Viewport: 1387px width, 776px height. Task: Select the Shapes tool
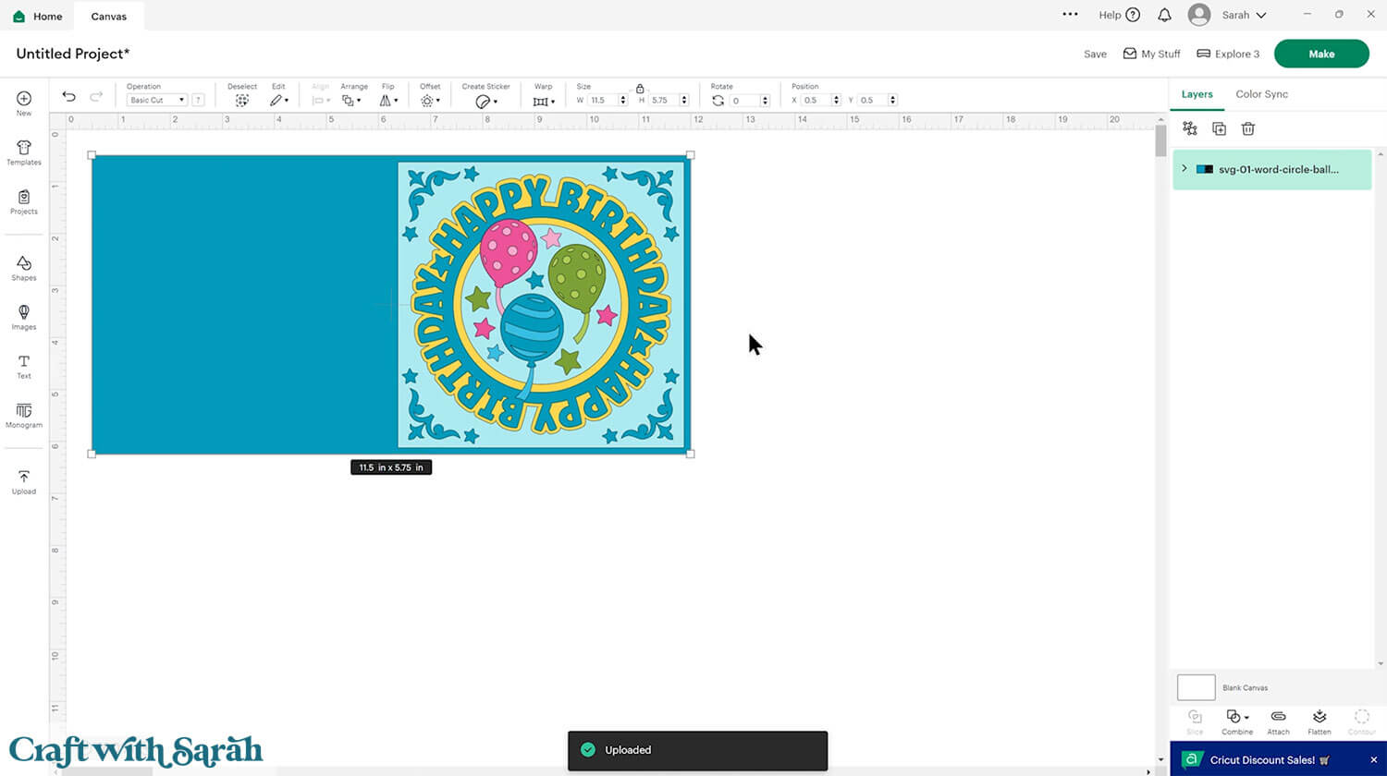(x=24, y=268)
